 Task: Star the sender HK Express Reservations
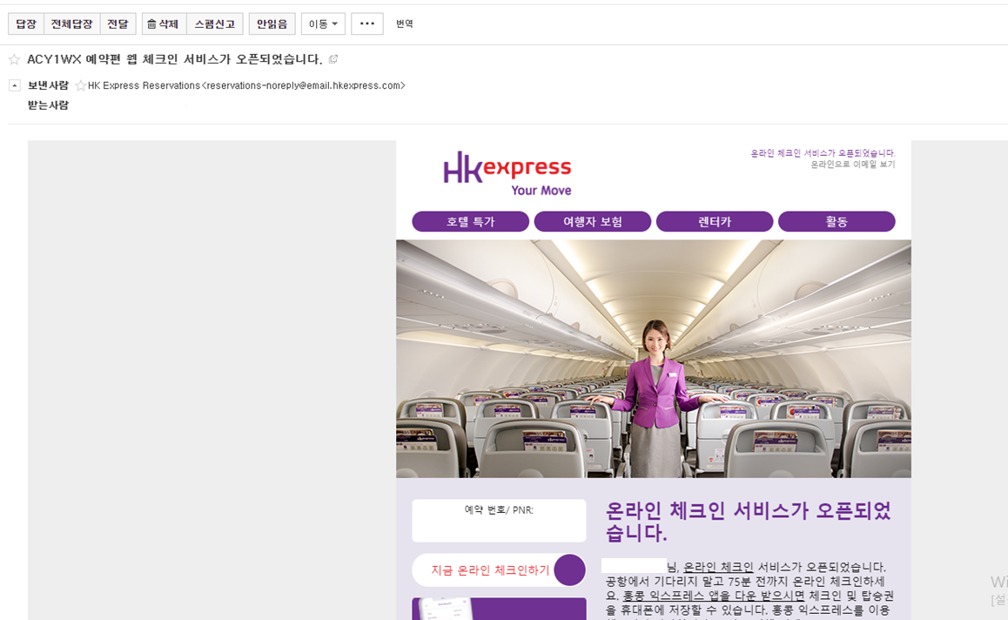tap(80, 85)
